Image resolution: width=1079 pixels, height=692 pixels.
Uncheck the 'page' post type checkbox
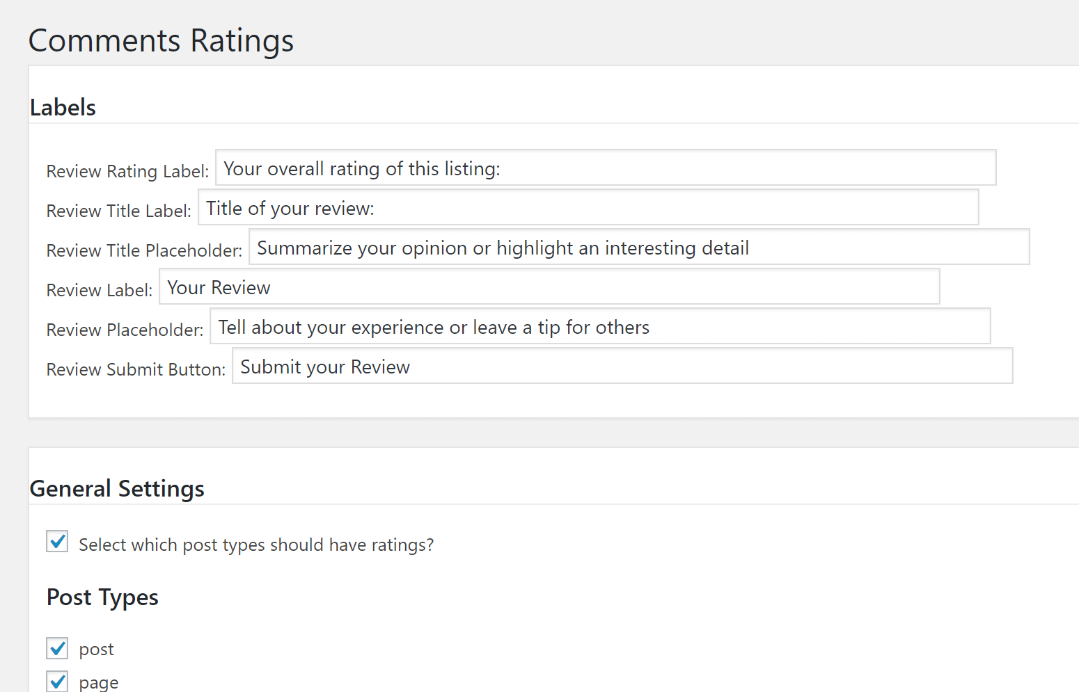tap(56, 681)
